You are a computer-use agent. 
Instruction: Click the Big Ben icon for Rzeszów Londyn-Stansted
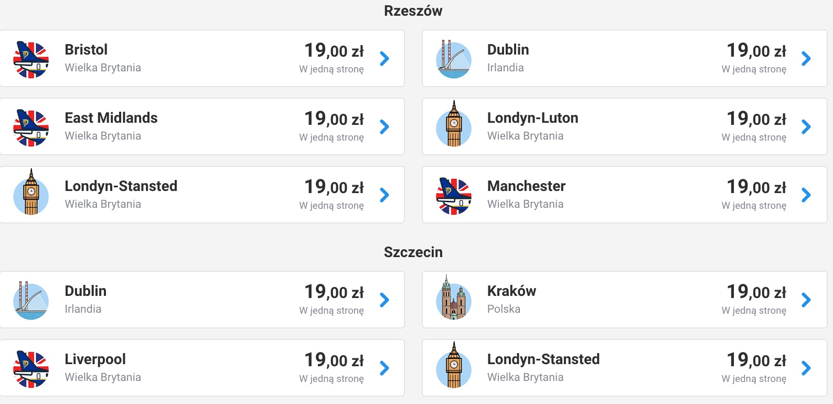[x=31, y=192]
